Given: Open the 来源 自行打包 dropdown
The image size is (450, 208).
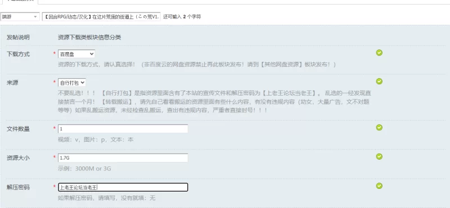Looking at the screenshot, I should 72,83.
